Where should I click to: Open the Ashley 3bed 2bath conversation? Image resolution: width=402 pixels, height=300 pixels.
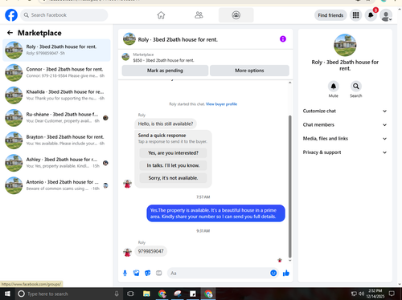point(56,163)
